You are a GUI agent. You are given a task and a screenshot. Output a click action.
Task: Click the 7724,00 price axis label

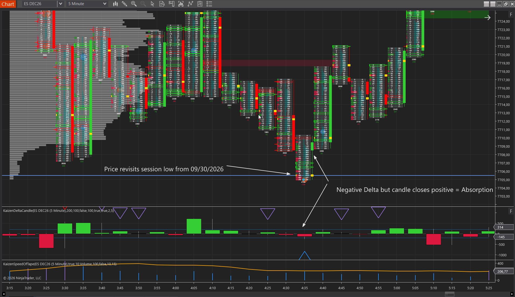click(504, 22)
